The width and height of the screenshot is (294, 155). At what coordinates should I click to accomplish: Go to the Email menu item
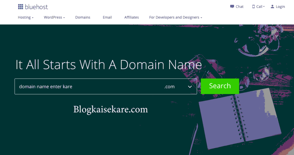click(x=107, y=18)
